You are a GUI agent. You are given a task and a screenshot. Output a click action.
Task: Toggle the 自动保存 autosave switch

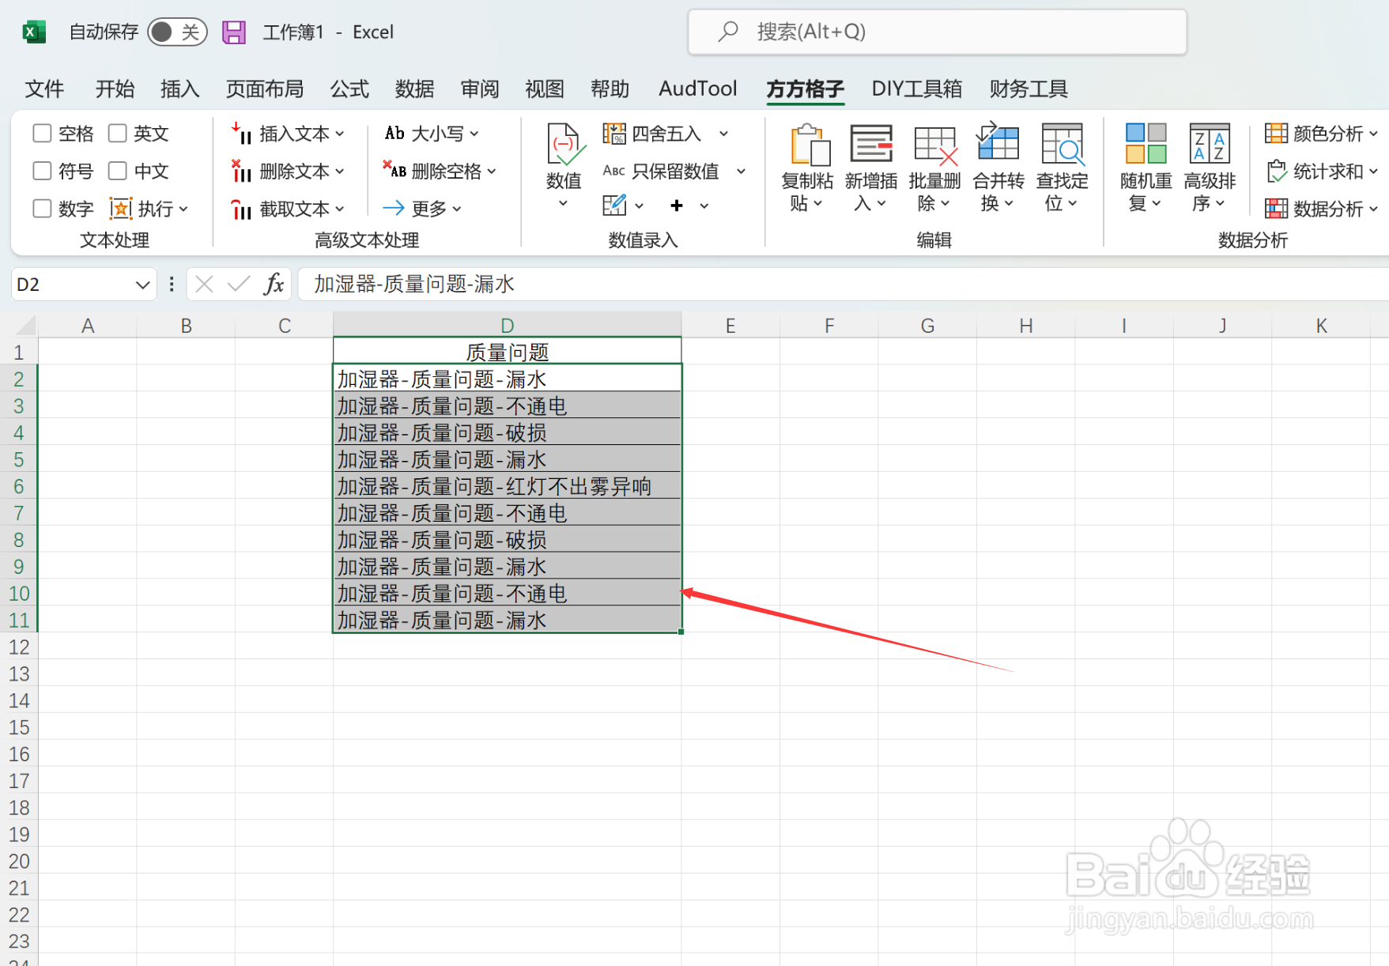point(177,32)
